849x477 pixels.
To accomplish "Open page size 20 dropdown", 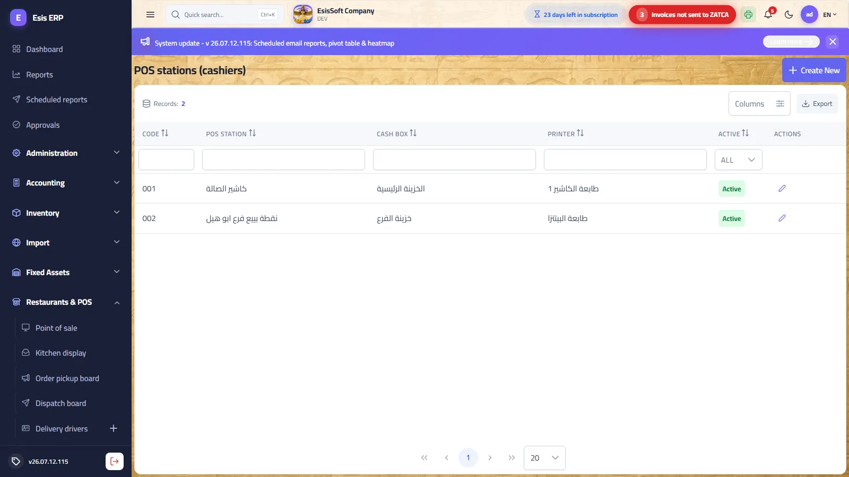I will click(x=544, y=458).
